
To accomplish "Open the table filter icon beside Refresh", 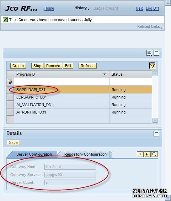I will coord(153,66).
